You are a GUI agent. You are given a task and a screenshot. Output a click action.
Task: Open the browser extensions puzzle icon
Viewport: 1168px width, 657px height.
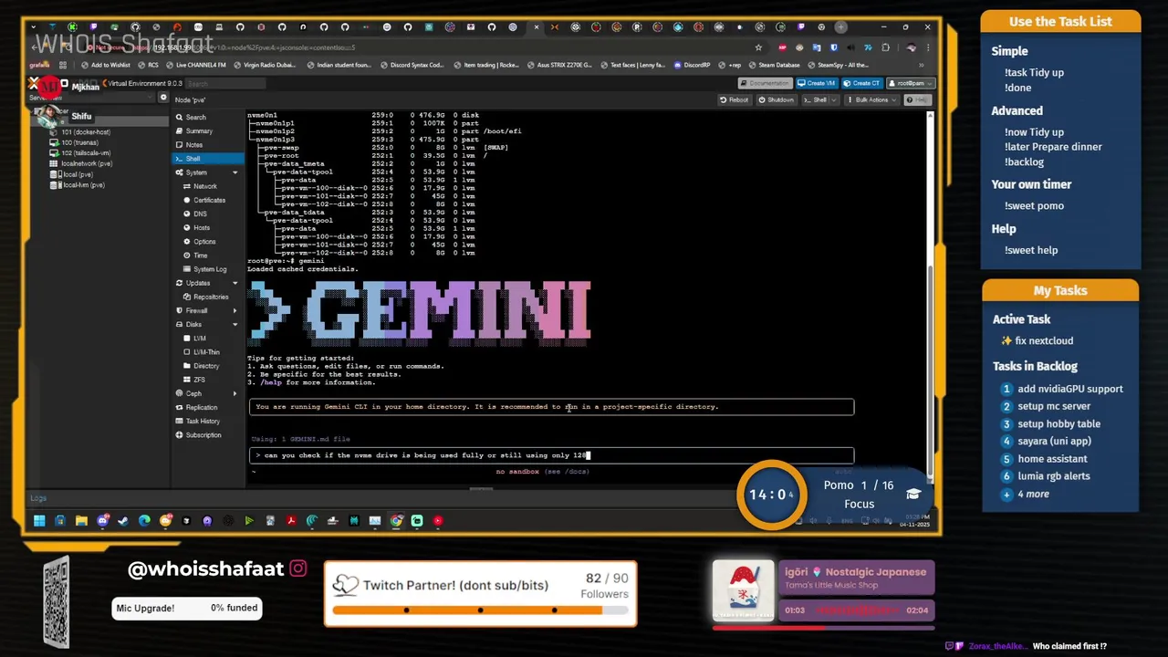[885, 47]
